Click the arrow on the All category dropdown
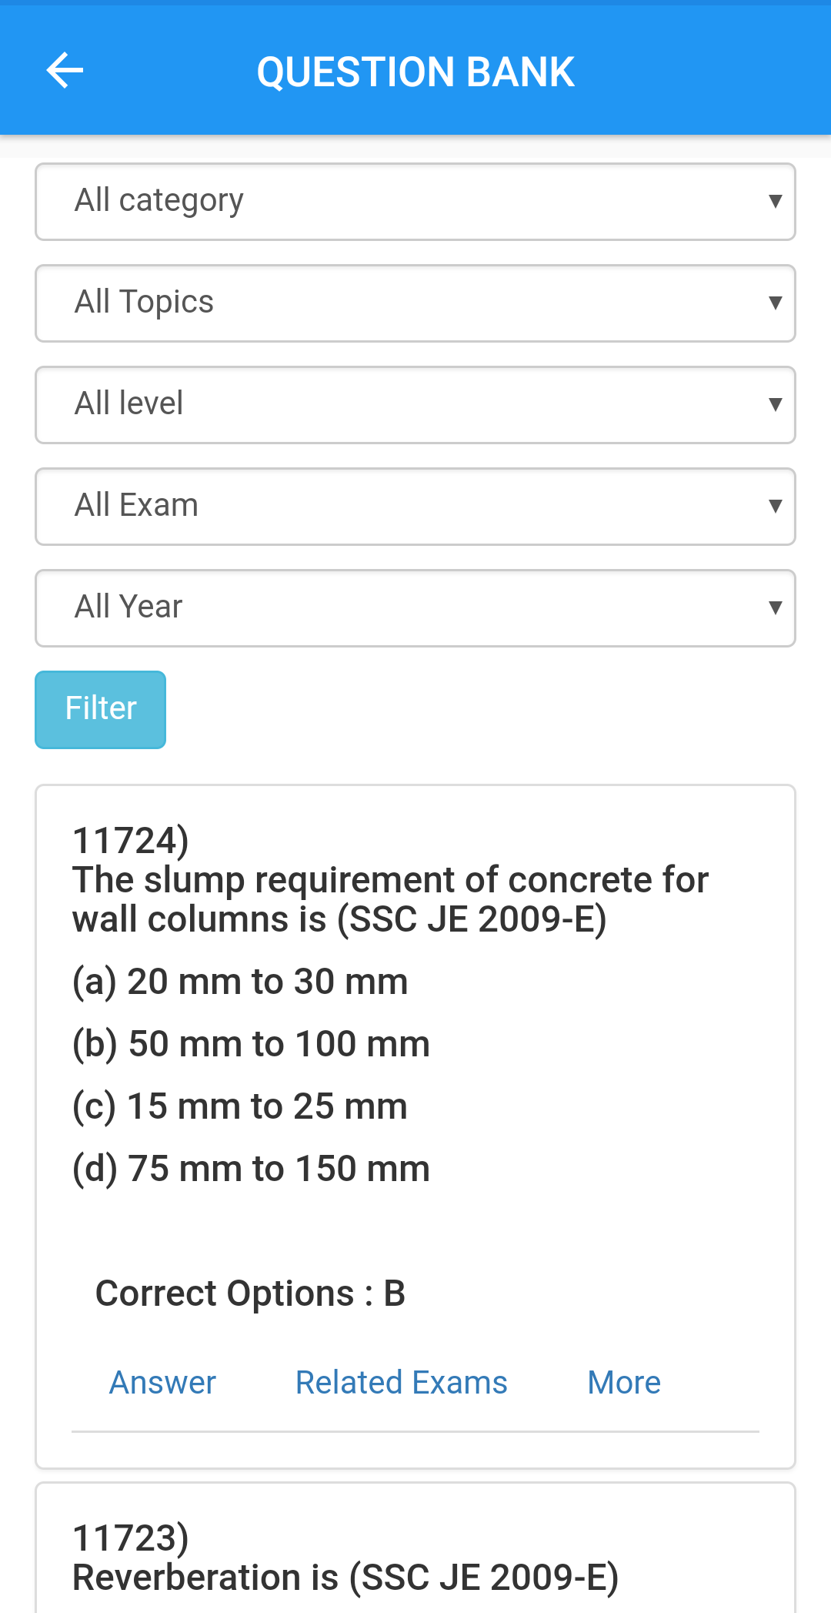The image size is (831, 1613). point(775,202)
